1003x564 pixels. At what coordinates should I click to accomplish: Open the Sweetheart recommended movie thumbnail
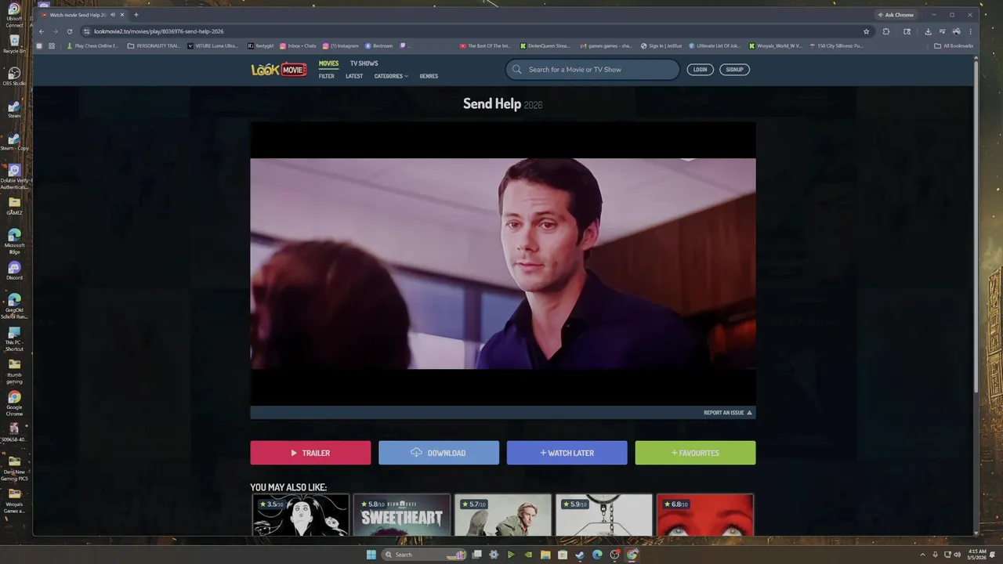pyautogui.click(x=401, y=515)
